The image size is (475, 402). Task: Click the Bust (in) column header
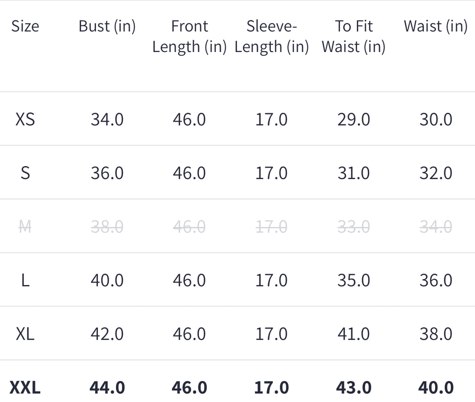pyautogui.click(x=107, y=26)
